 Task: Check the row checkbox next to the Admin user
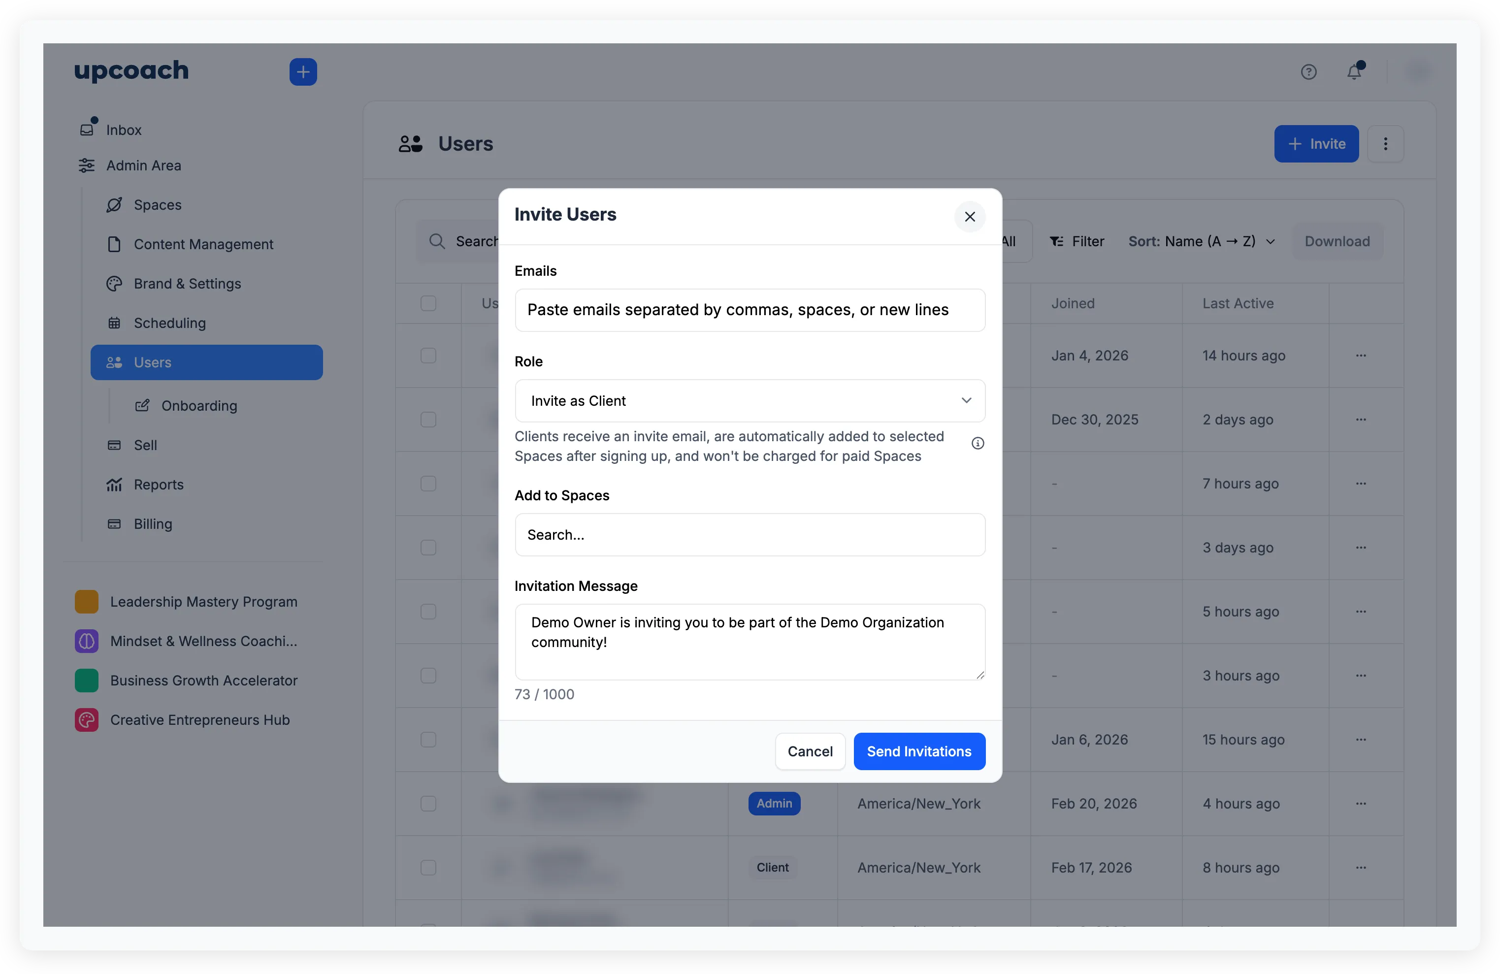[428, 804]
